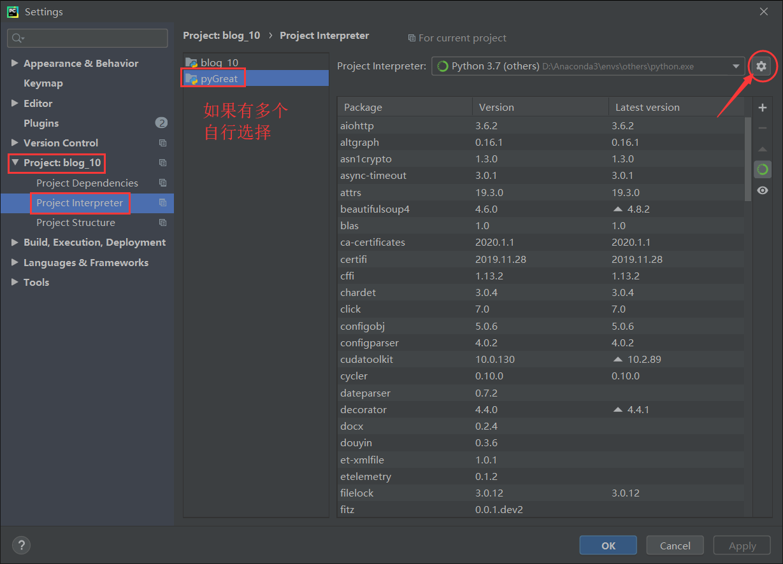Collapse the Project: blog_10 section
Image resolution: width=783 pixels, height=564 pixels.
tap(15, 163)
